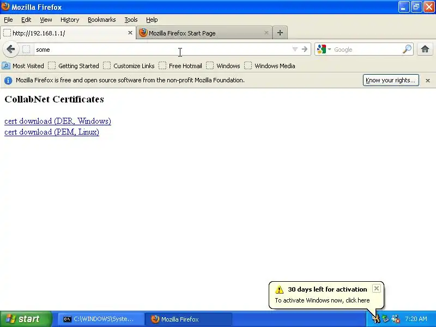
Task: Click the Know your rights button
Action: pos(391,80)
